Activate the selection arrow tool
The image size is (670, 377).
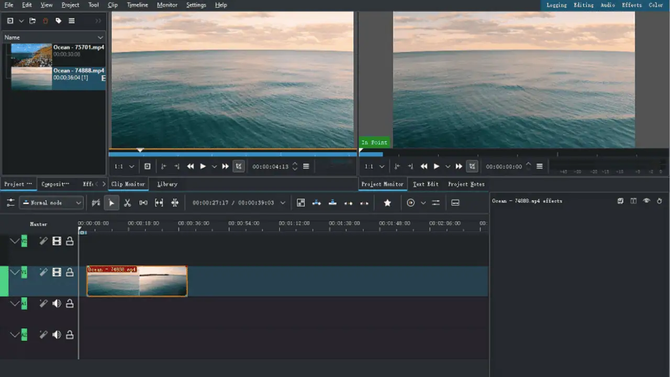pos(111,203)
